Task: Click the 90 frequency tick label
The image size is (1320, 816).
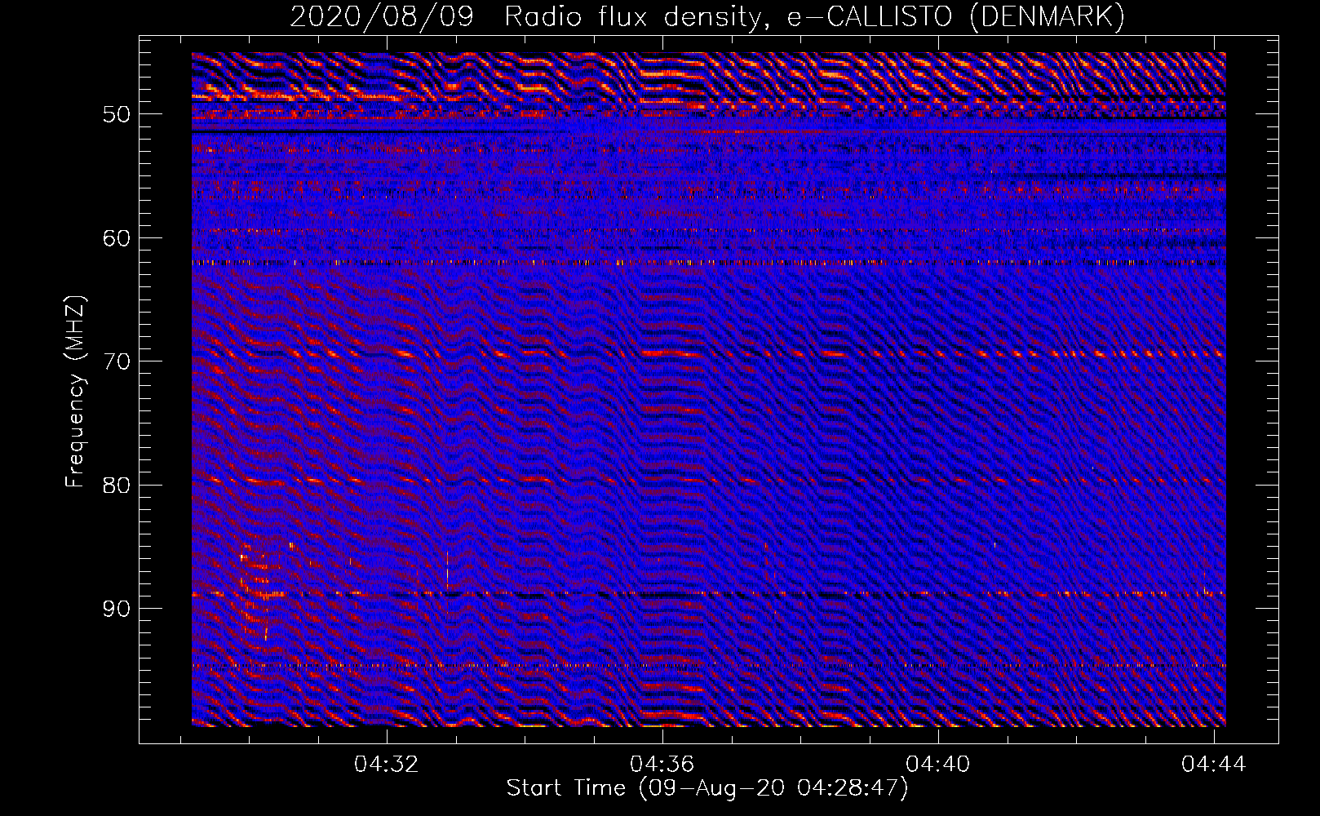Action: 117,609
